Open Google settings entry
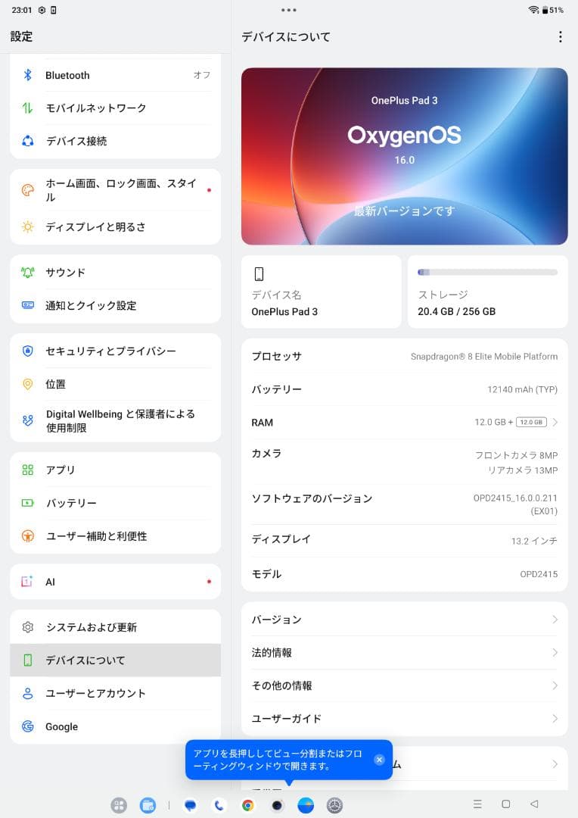The image size is (578, 818). [115, 726]
